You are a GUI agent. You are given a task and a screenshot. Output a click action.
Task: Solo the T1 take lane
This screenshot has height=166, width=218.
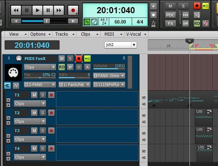[43, 95]
